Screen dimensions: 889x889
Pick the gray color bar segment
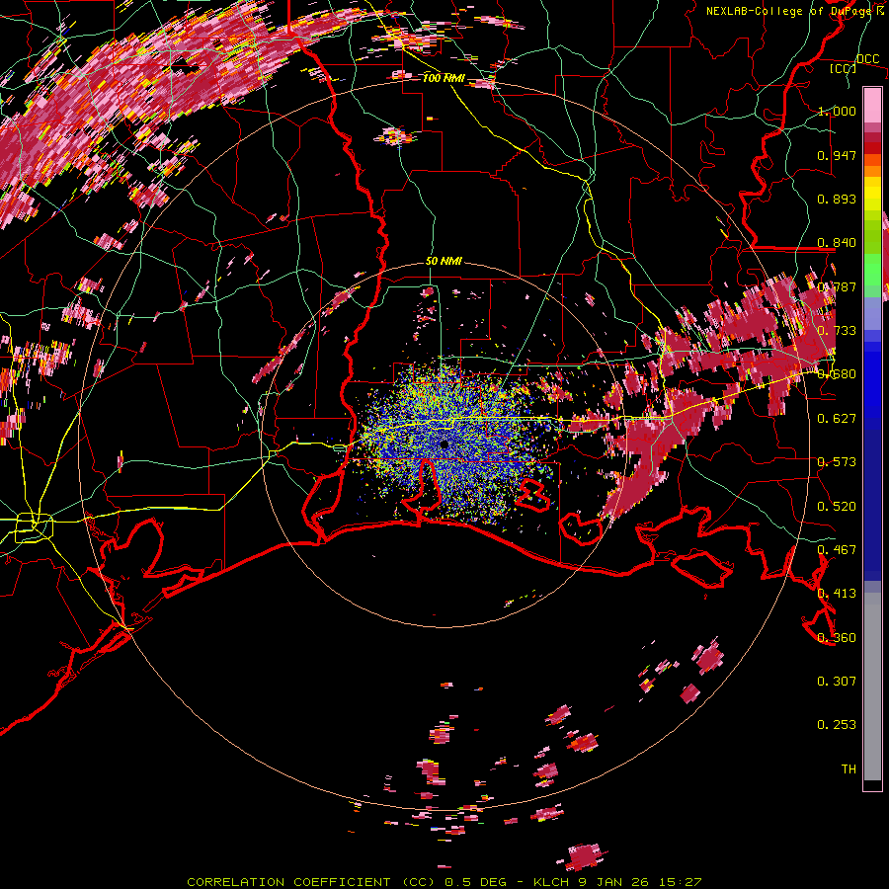point(872,687)
